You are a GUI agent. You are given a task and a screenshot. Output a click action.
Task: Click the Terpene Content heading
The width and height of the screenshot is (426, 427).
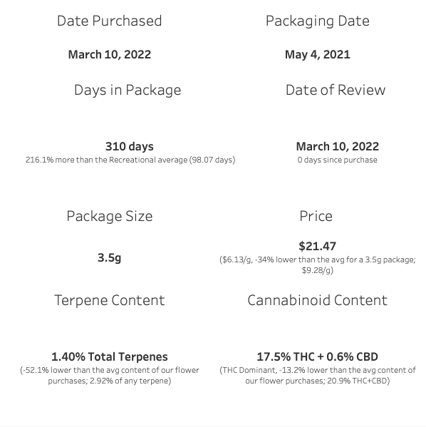110,300
